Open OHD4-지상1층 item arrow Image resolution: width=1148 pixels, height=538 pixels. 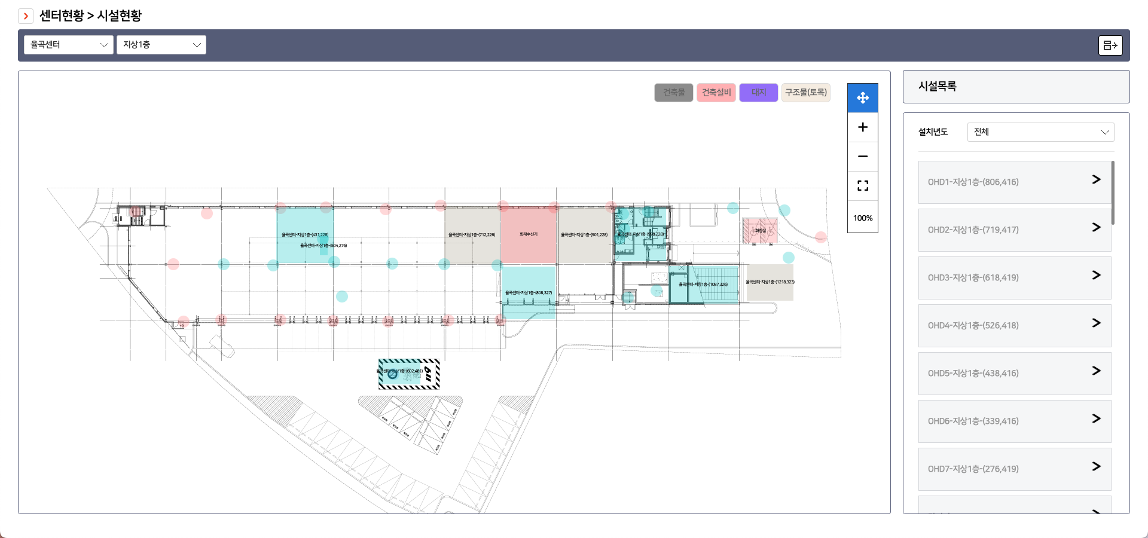pos(1095,323)
